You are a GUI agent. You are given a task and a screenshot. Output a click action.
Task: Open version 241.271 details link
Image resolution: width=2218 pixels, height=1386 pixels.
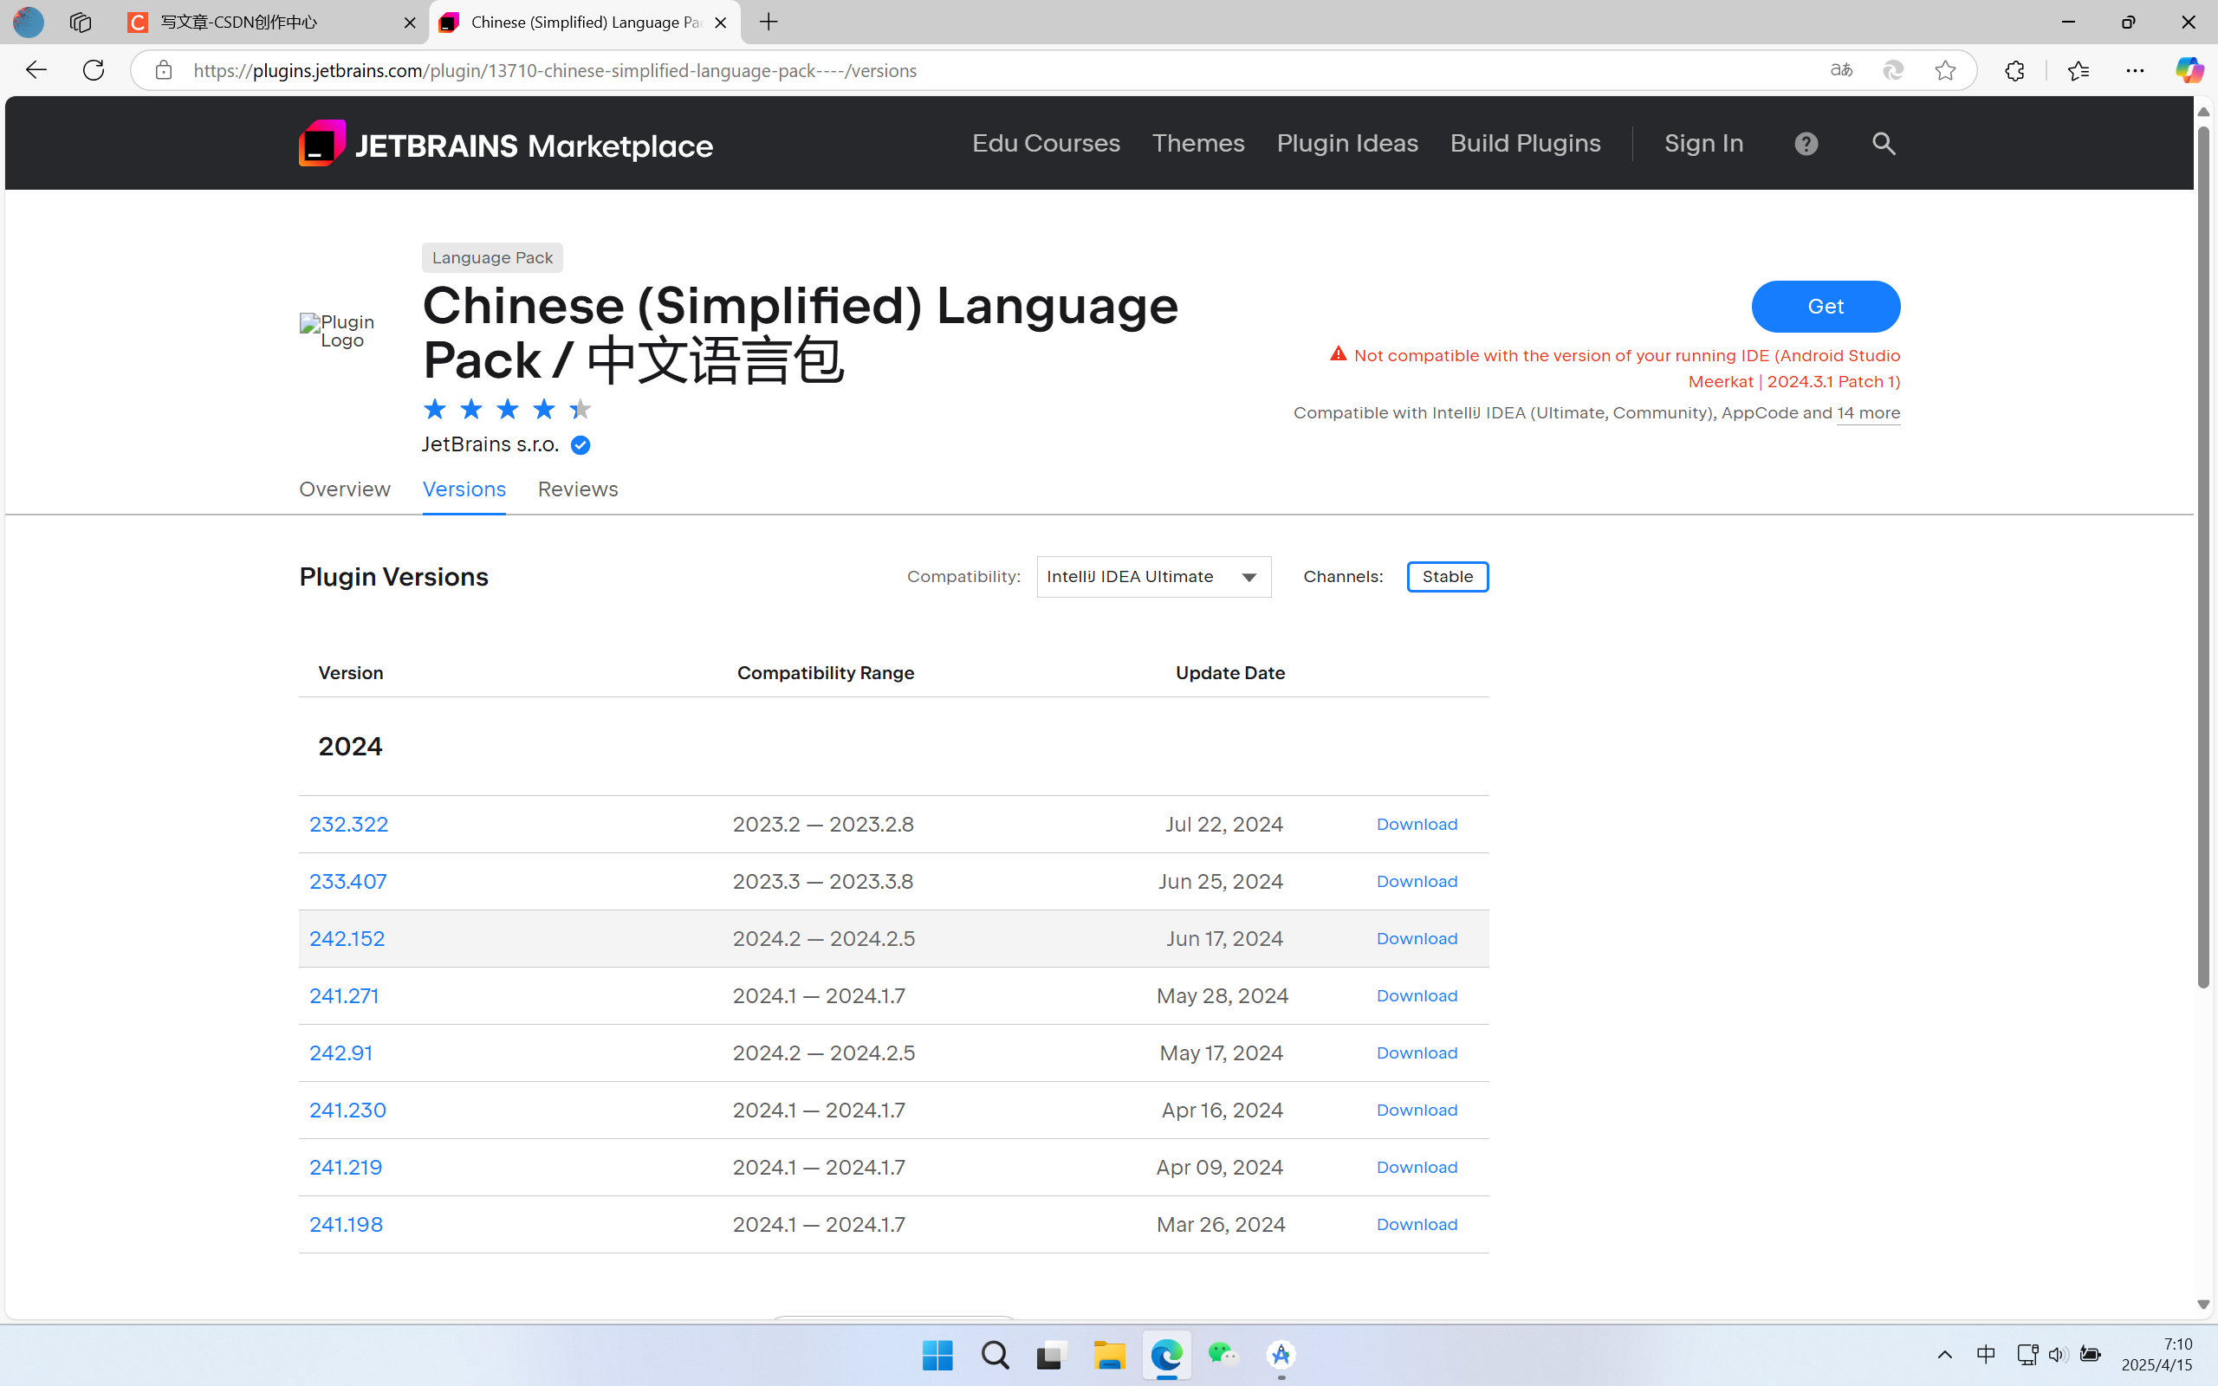(x=344, y=995)
